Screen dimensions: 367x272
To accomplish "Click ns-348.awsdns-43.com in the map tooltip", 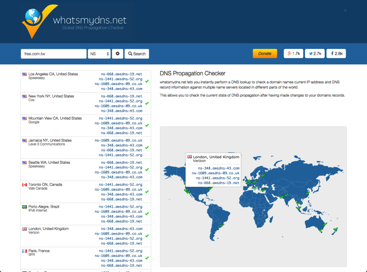I will (219, 168).
